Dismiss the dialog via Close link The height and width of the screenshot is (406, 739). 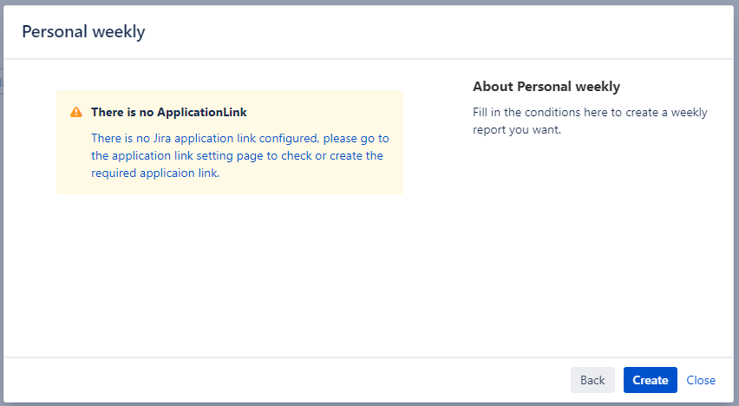[x=701, y=380]
